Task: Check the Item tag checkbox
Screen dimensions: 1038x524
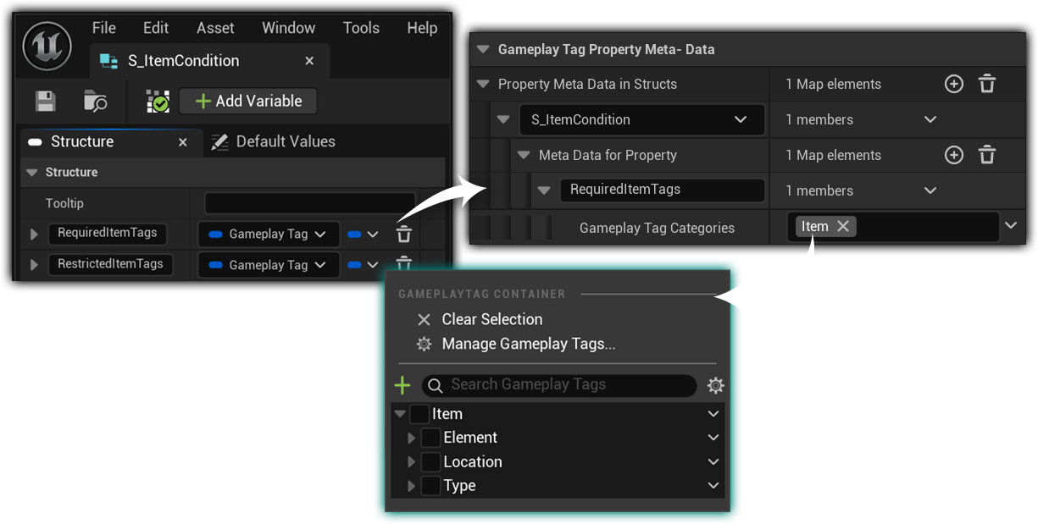Action: pyautogui.click(x=419, y=414)
